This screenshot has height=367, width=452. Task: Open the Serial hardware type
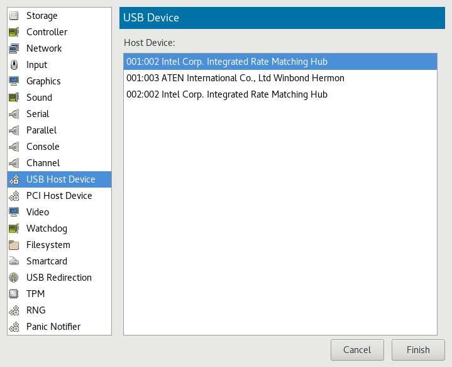pos(37,114)
